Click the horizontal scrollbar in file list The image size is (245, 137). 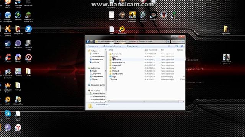tap(144, 102)
